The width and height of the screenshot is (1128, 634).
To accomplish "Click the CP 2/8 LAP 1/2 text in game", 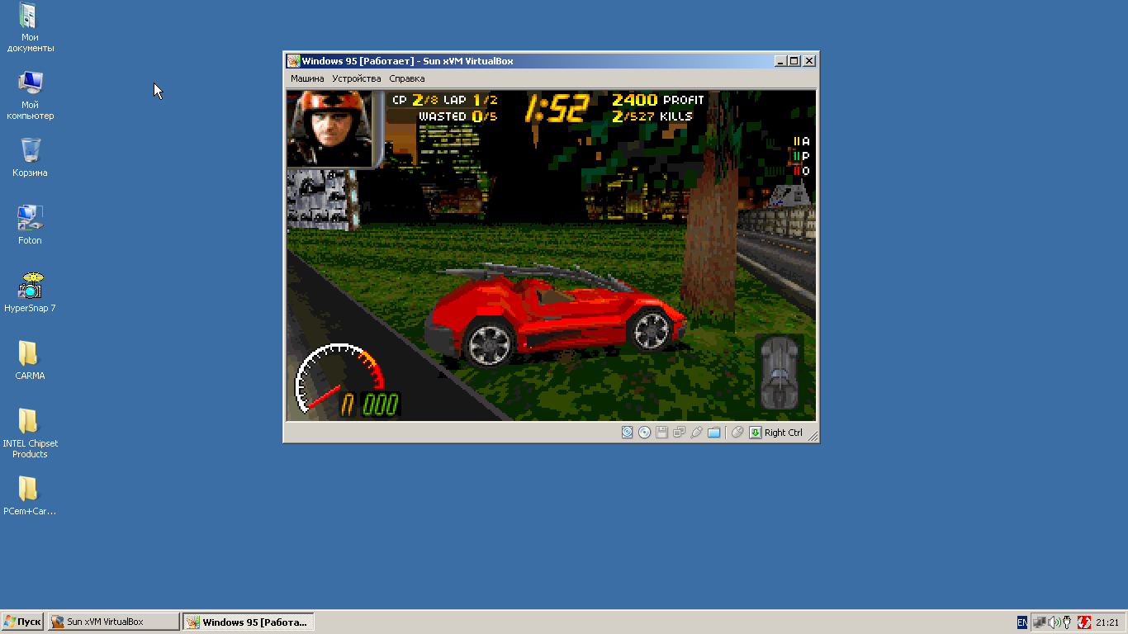I will coord(444,100).
